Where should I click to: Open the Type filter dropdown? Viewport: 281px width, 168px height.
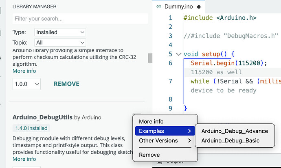[60, 32]
